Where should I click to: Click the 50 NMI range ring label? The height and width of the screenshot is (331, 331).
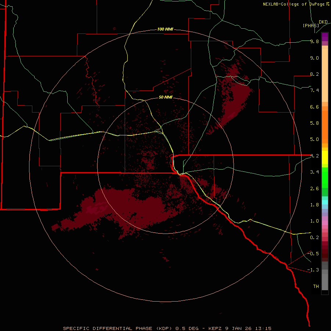(165, 97)
